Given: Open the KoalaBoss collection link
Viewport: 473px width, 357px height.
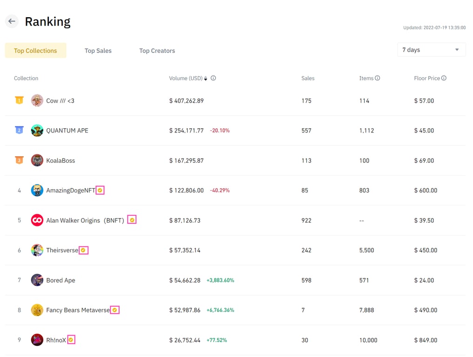Looking at the screenshot, I should 61,160.
